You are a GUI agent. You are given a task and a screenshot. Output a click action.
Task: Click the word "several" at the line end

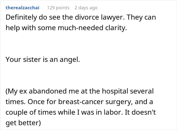coord(142,91)
